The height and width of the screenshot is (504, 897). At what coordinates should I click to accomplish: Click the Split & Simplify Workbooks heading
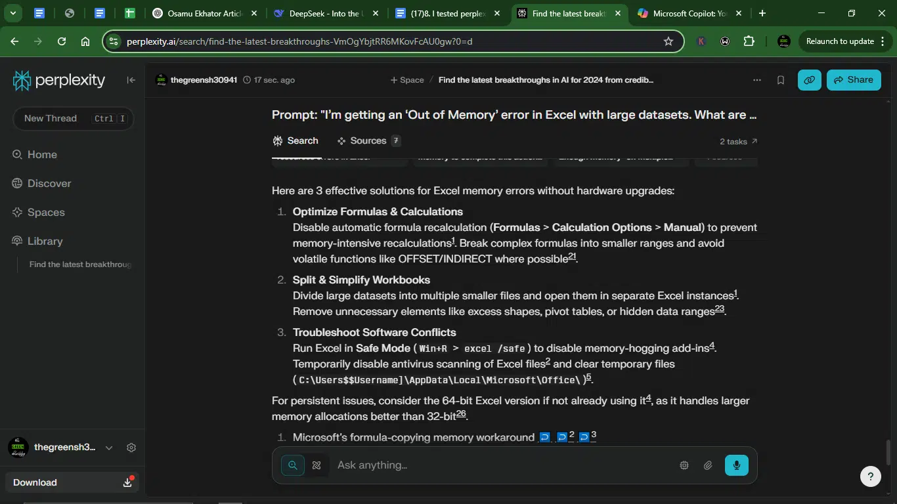tap(361, 280)
